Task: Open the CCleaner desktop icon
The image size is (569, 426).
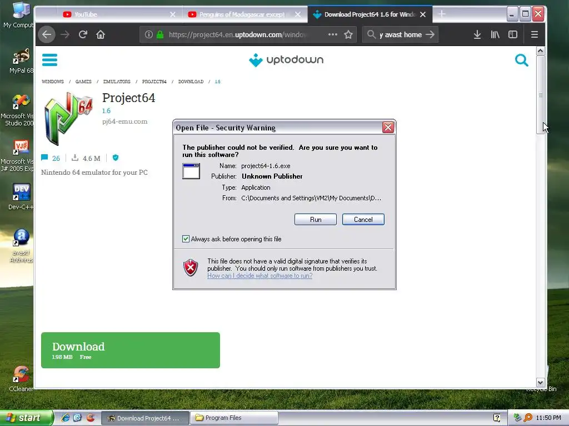Action: (x=21, y=379)
